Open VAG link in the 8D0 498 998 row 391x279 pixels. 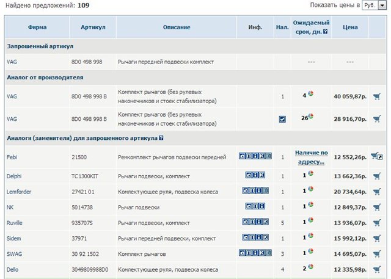pyautogui.click(x=12, y=62)
